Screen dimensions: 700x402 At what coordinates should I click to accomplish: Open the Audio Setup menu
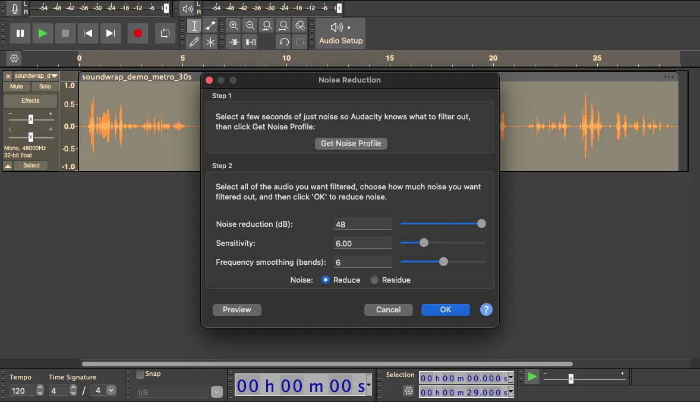pyautogui.click(x=340, y=33)
